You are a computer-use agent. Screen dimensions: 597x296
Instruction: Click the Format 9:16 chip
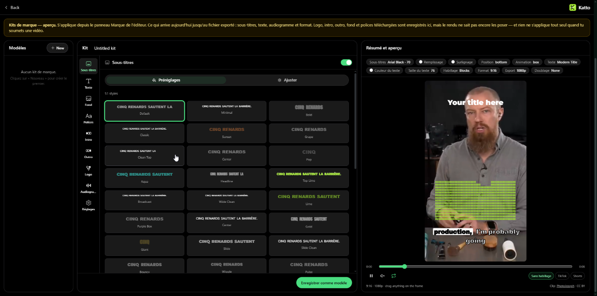coord(486,70)
